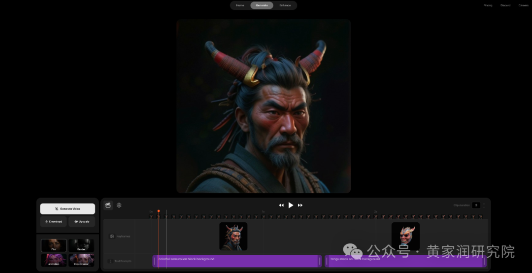532x273 pixels.
Task: Select the 'tengu mask on black background' prompt clip
Action: pos(406,261)
